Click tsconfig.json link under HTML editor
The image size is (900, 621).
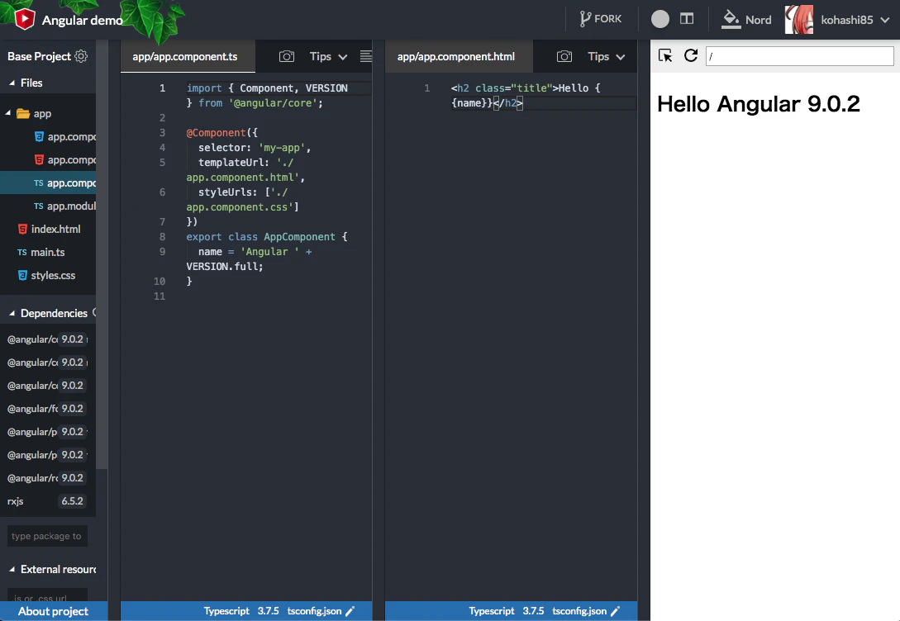[x=579, y=611]
